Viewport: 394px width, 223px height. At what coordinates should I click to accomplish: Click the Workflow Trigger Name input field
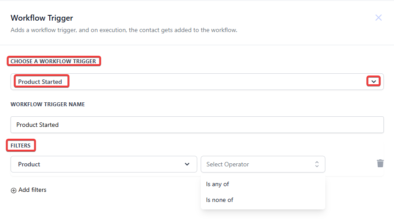tap(197, 125)
